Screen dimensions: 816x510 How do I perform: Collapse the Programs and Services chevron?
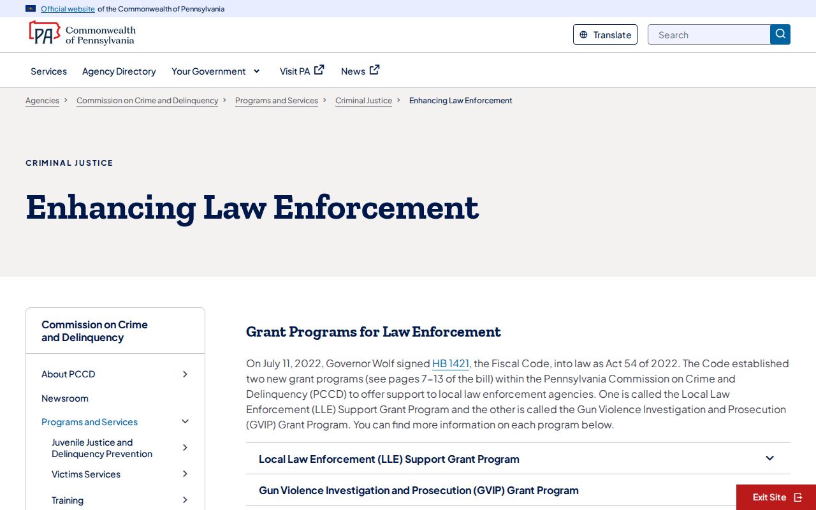[x=186, y=421]
